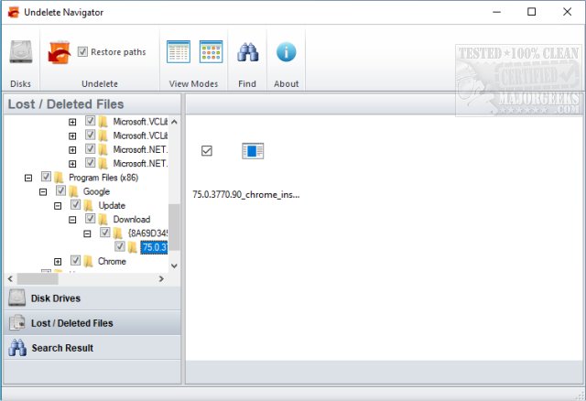
Task: Select the 75.0.3 tree folder
Action: click(154, 247)
